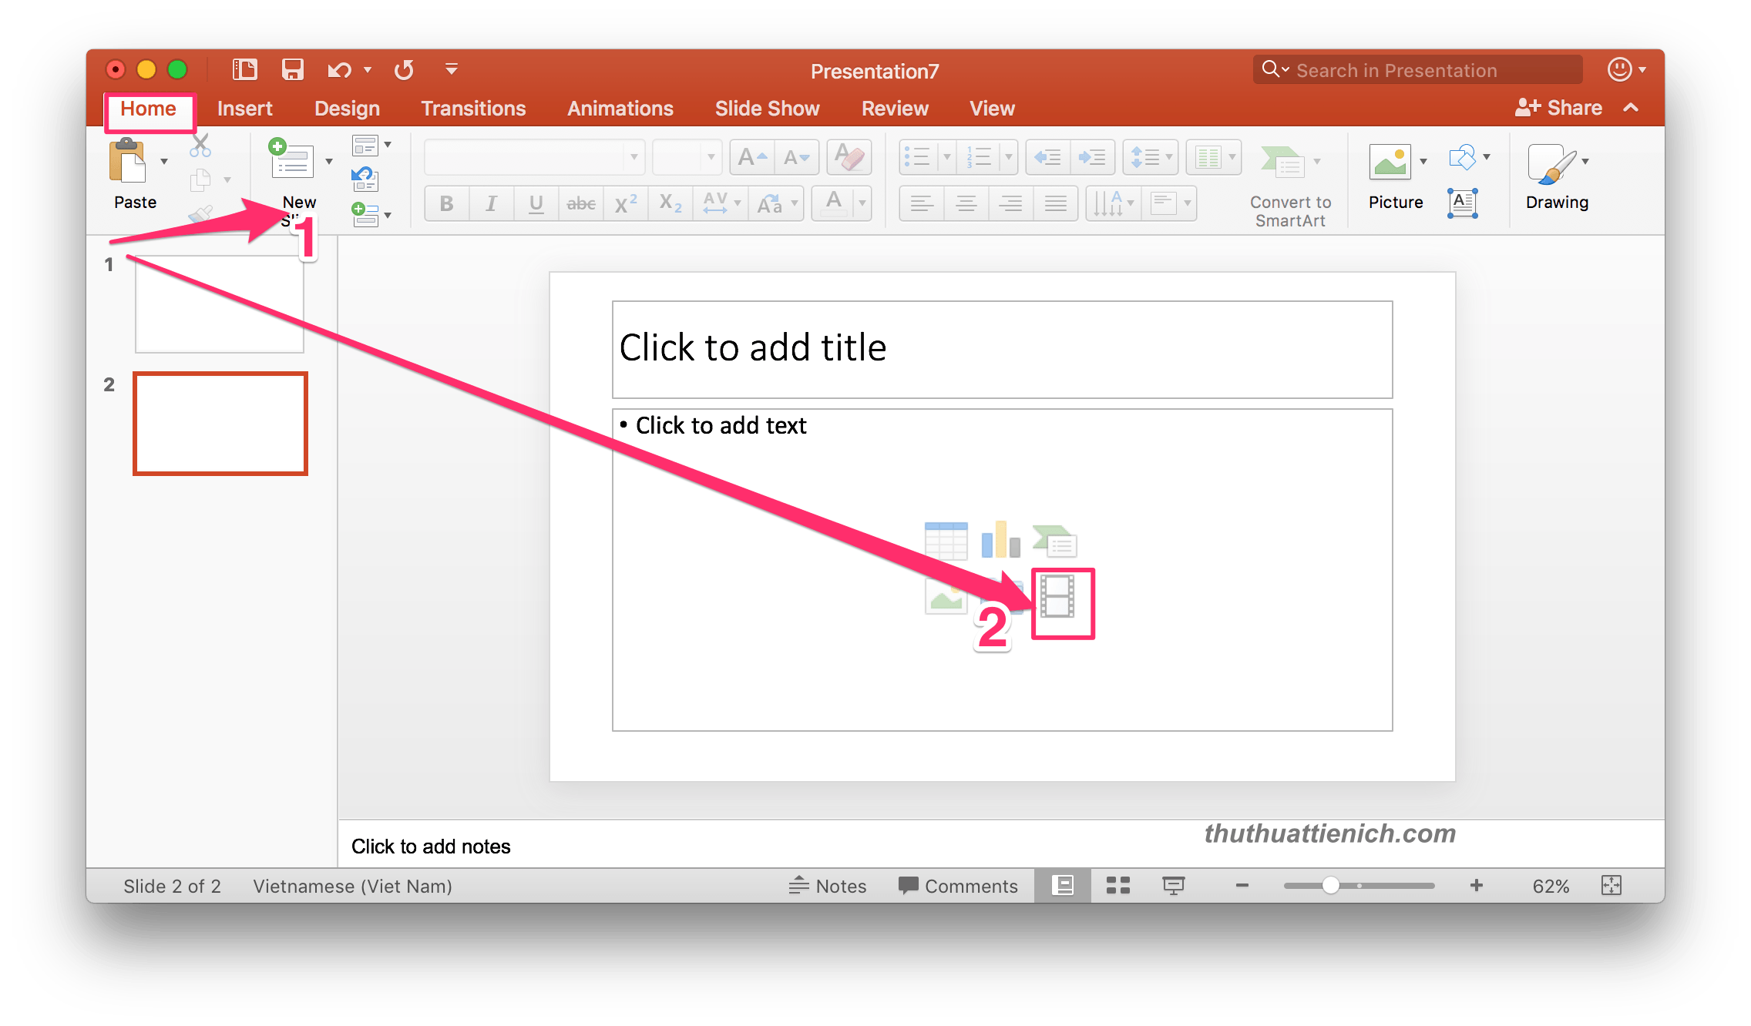Toggle the Normal view layout button

tap(1064, 887)
